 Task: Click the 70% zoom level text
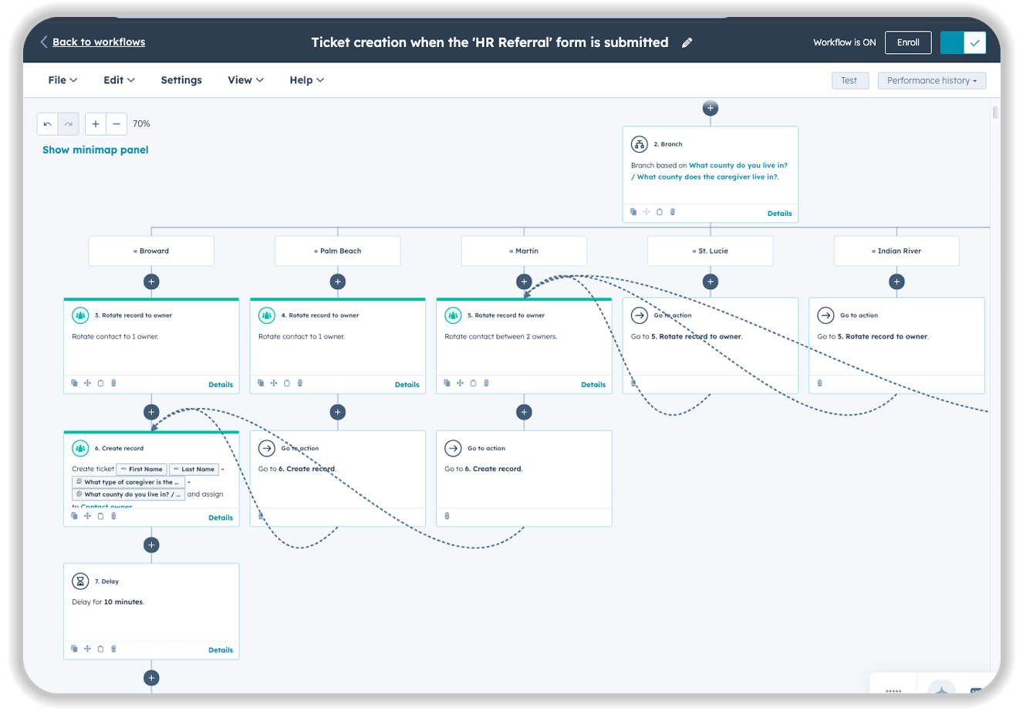pos(141,123)
